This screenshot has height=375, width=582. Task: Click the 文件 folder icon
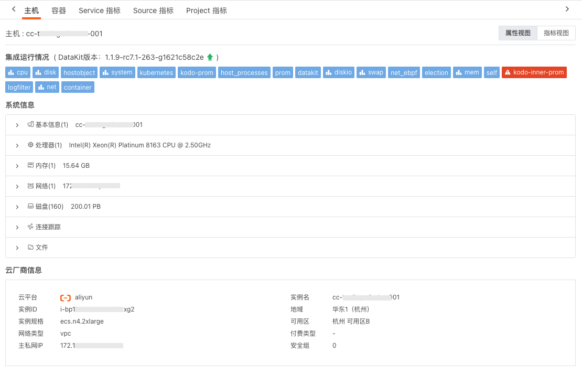(30, 247)
